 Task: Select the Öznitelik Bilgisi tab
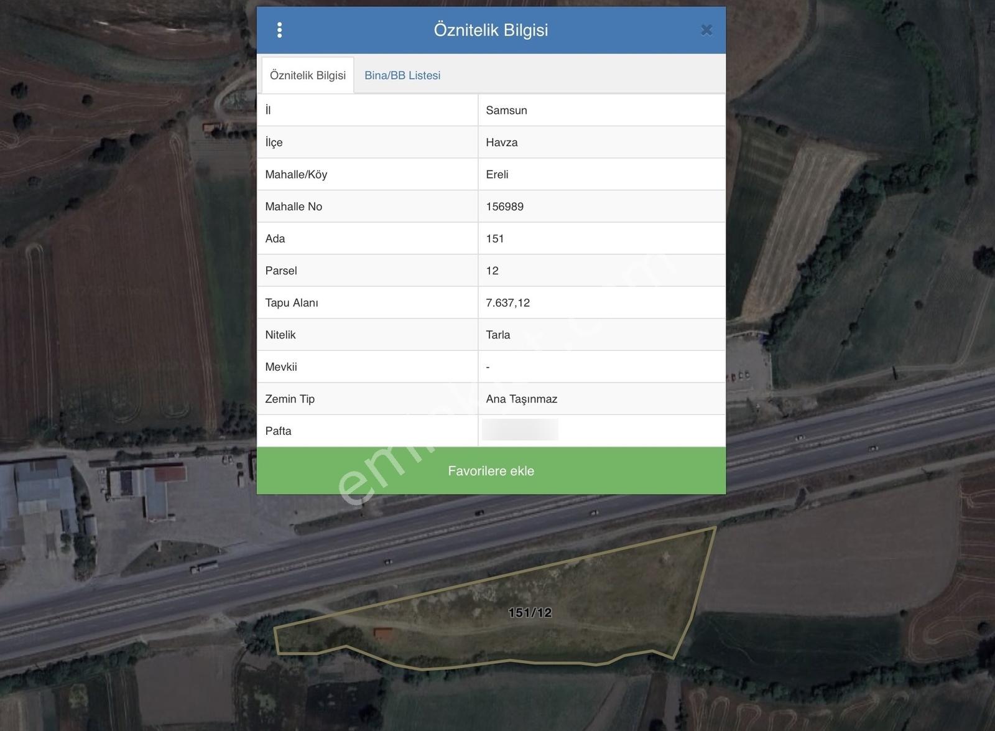coord(308,75)
